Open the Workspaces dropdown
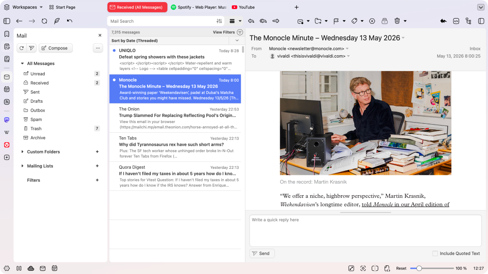The height and width of the screenshot is (274, 488). coord(23,7)
